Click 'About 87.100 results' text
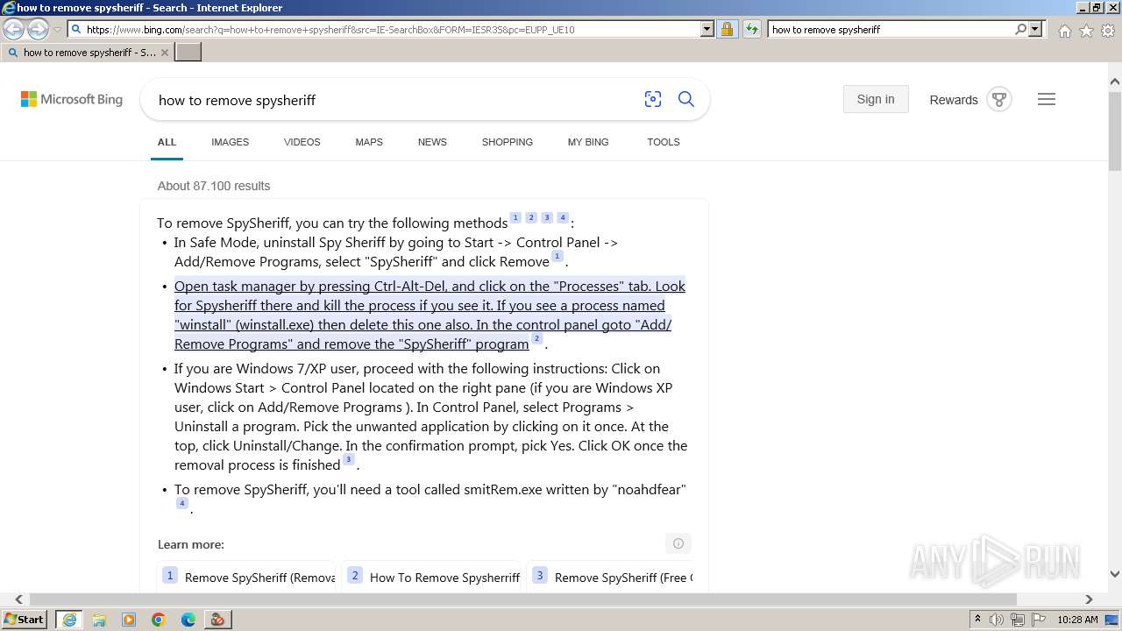 point(214,186)
